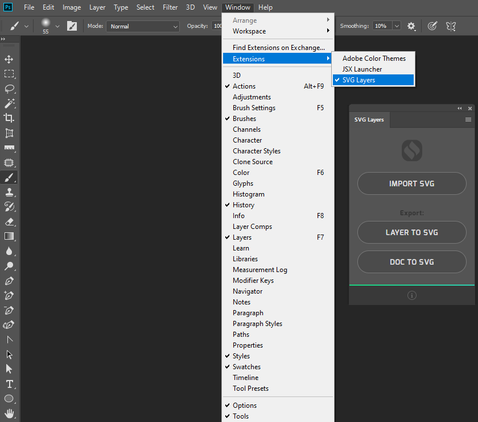This screenshot has height=422, width=478.
Task: Open the Timeline panel entry
Action: pos(278,378)
